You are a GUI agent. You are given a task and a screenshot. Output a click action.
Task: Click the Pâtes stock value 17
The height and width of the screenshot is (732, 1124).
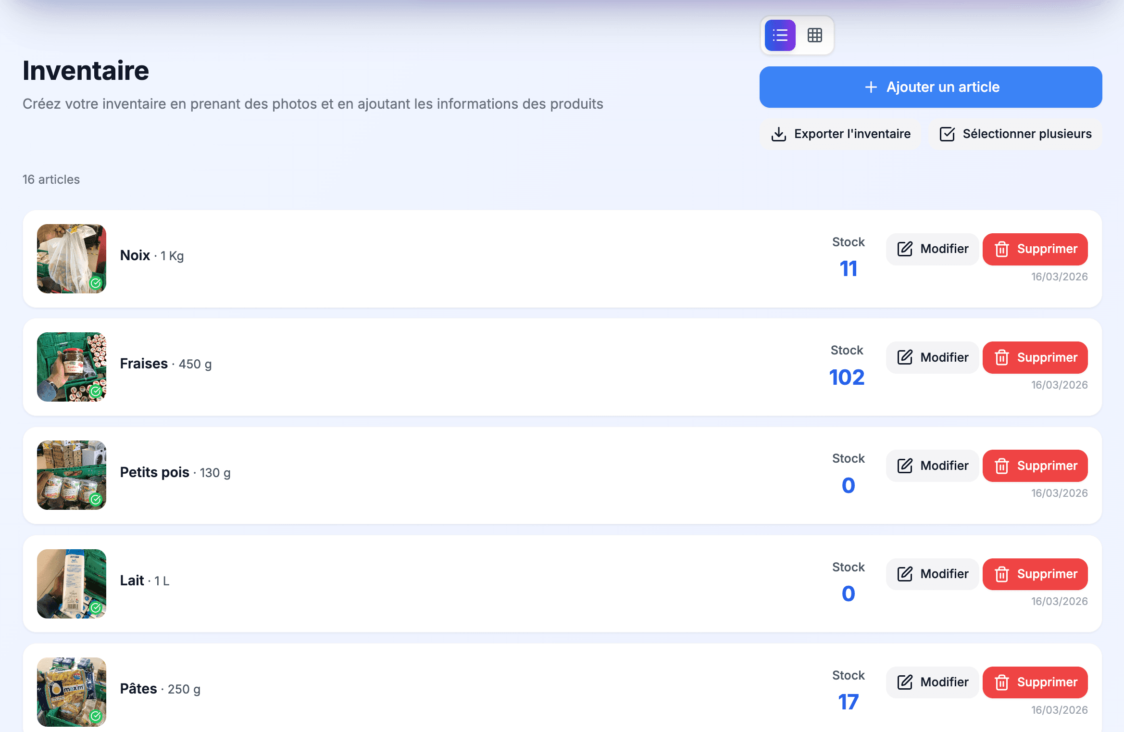[849, 702]
